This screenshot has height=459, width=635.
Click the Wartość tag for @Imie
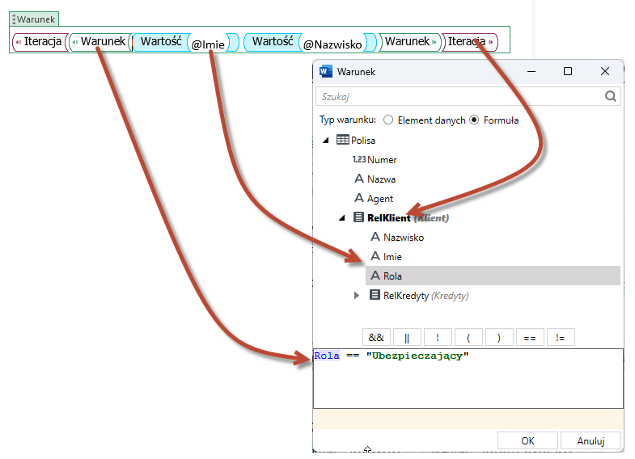161,42
